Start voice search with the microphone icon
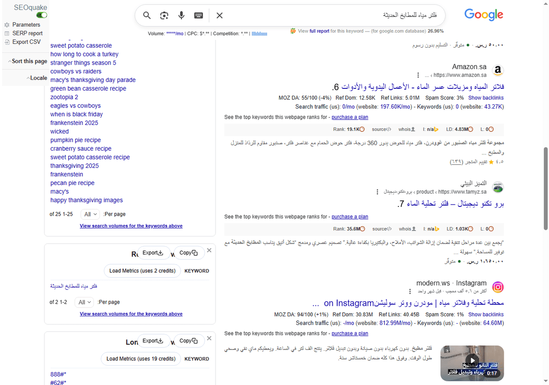Screen dimensions: 549x385 pos(181,15)
